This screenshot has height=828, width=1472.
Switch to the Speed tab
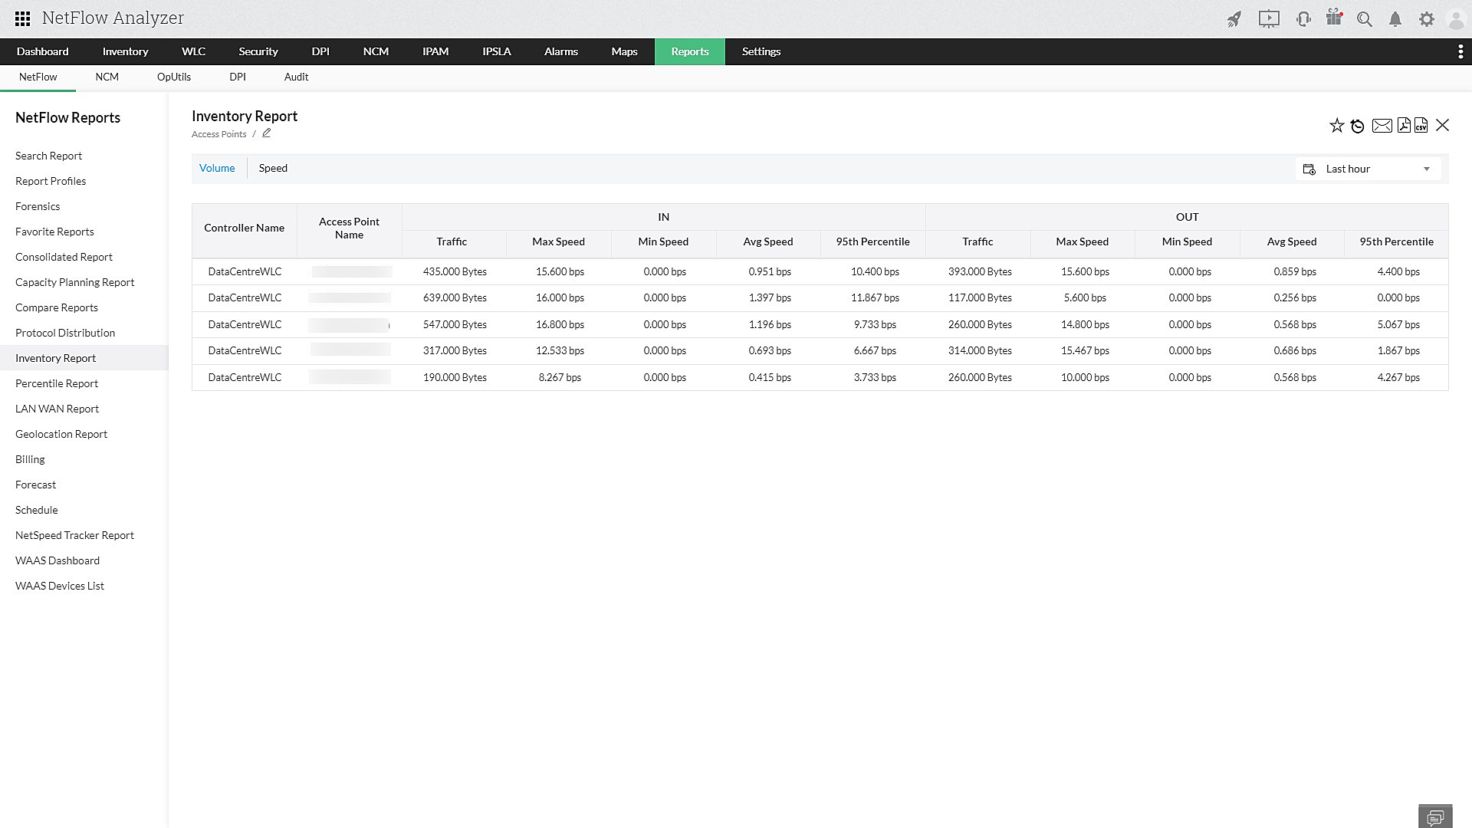[x=273, y=168]
